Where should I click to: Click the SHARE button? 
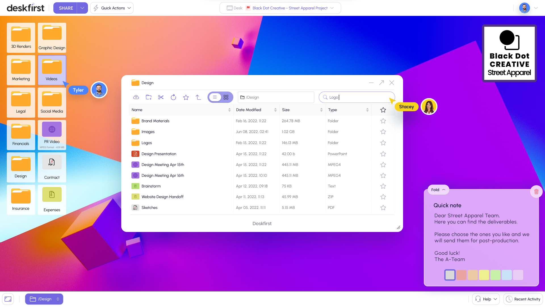point(65,8)
